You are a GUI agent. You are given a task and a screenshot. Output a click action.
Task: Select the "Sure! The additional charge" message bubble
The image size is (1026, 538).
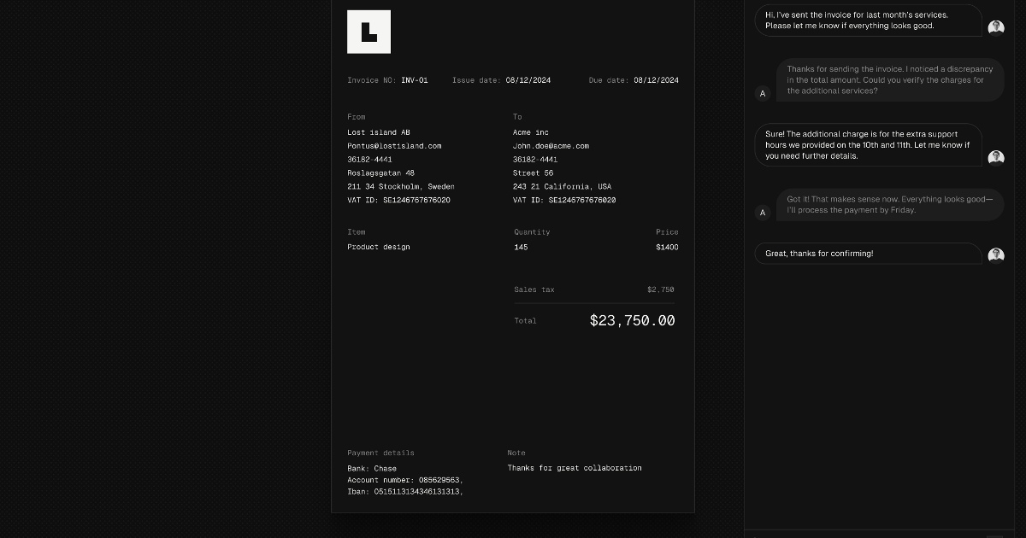pos(868,145)
